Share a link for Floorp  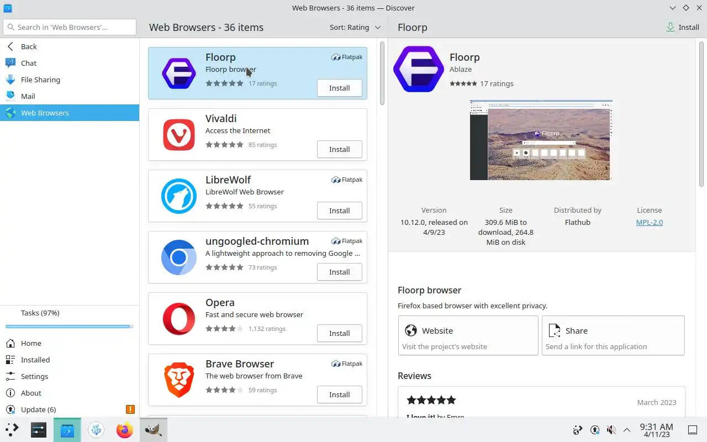pos(613,335)
